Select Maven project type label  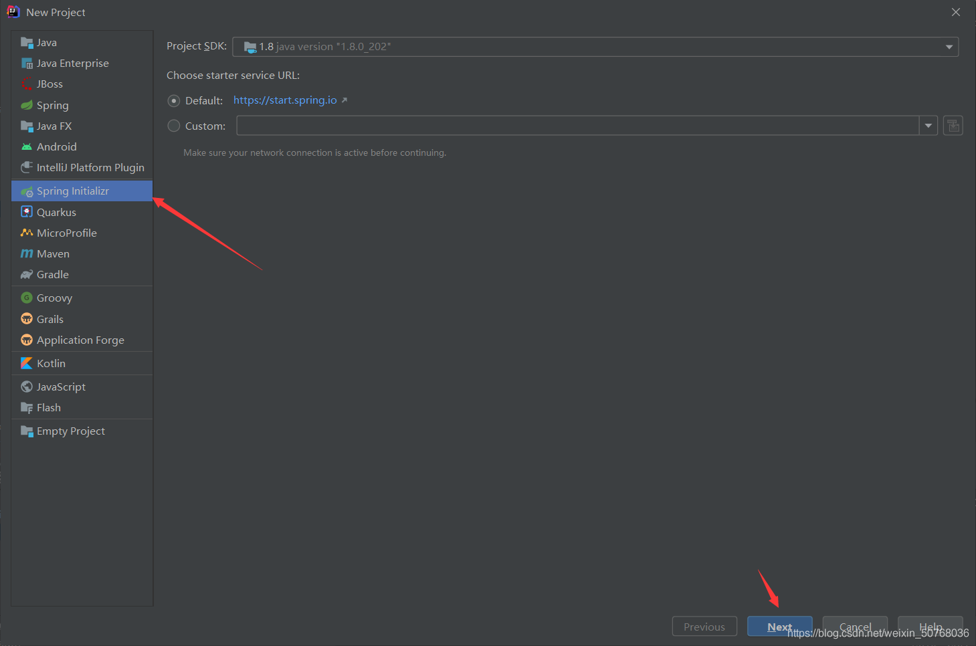click(x=54, y=254)
